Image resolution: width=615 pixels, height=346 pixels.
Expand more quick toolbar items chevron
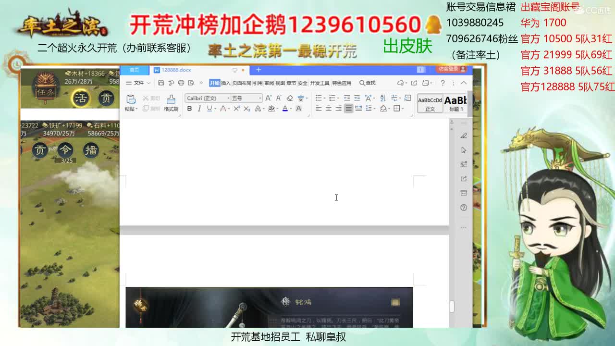(201, 83)
